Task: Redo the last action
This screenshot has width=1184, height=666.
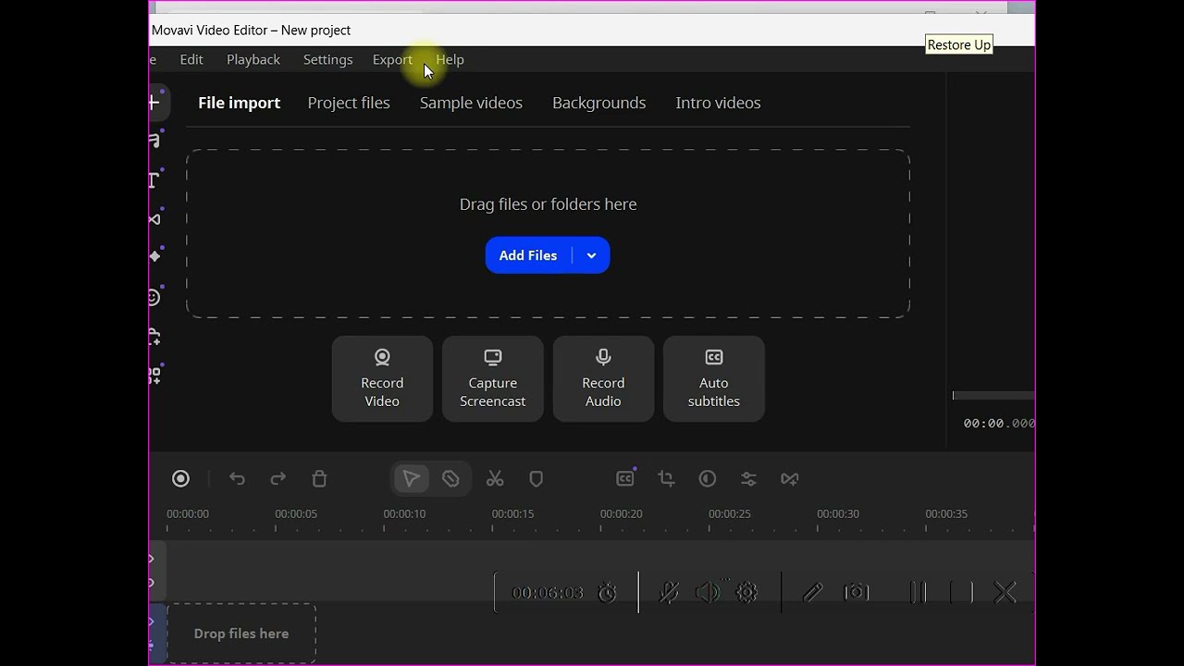Action: [x=277, y=478]
